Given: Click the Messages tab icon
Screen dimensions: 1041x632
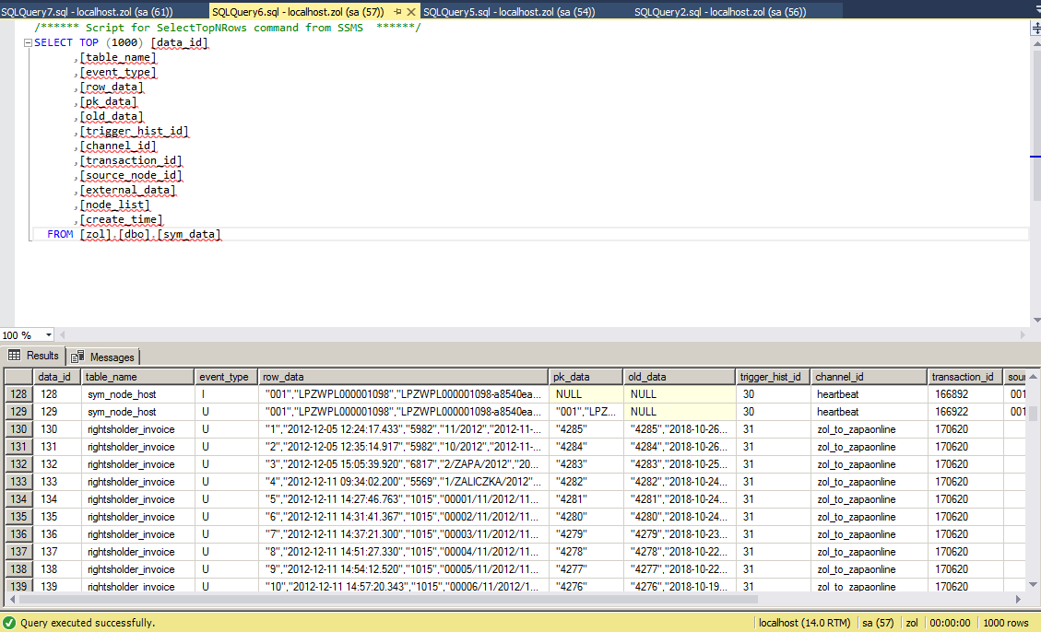Looking at the screenshot, I should [x=77, y=357].
